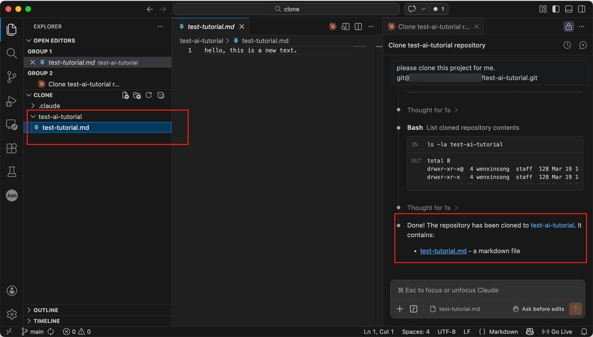This screenshot has height=337, width=593.
Task: Open Run and Debug view
Action: [x=11, y=101]
